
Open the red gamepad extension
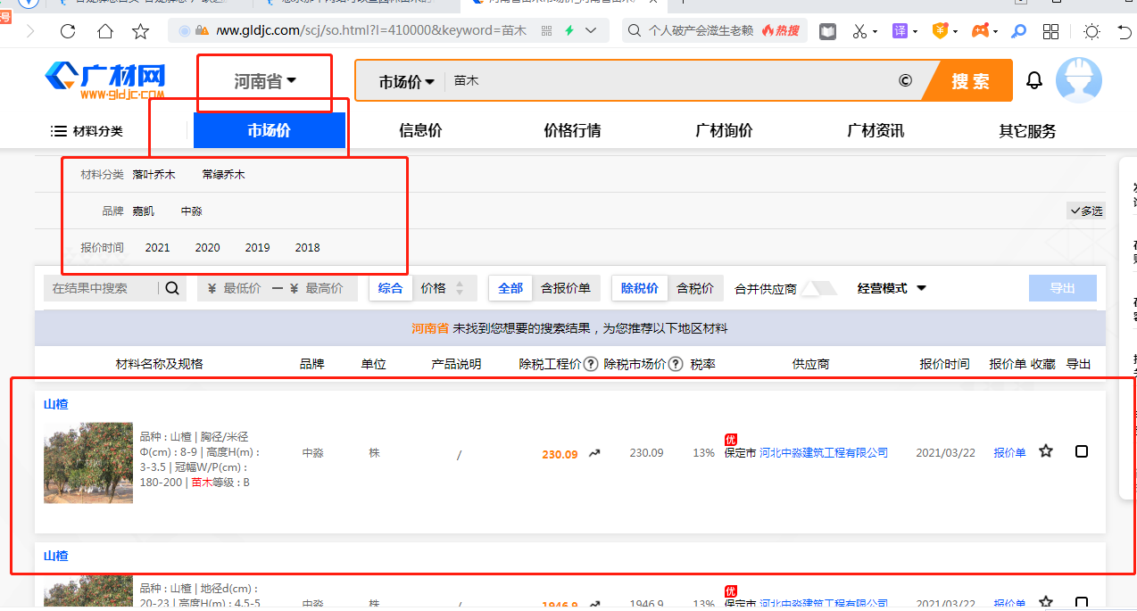click(980, 31)
